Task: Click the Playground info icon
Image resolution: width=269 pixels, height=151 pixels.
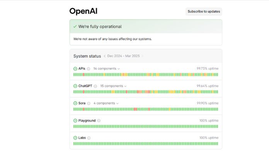Action: coord(99,120)
